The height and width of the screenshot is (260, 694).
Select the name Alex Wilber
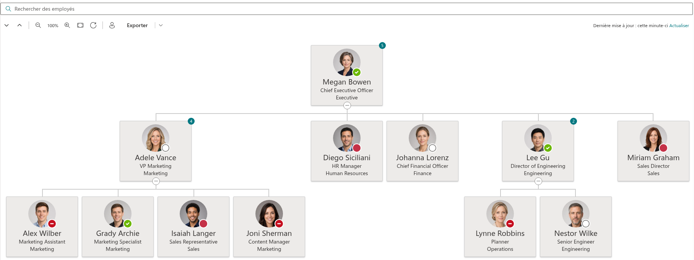click(42, 233)
